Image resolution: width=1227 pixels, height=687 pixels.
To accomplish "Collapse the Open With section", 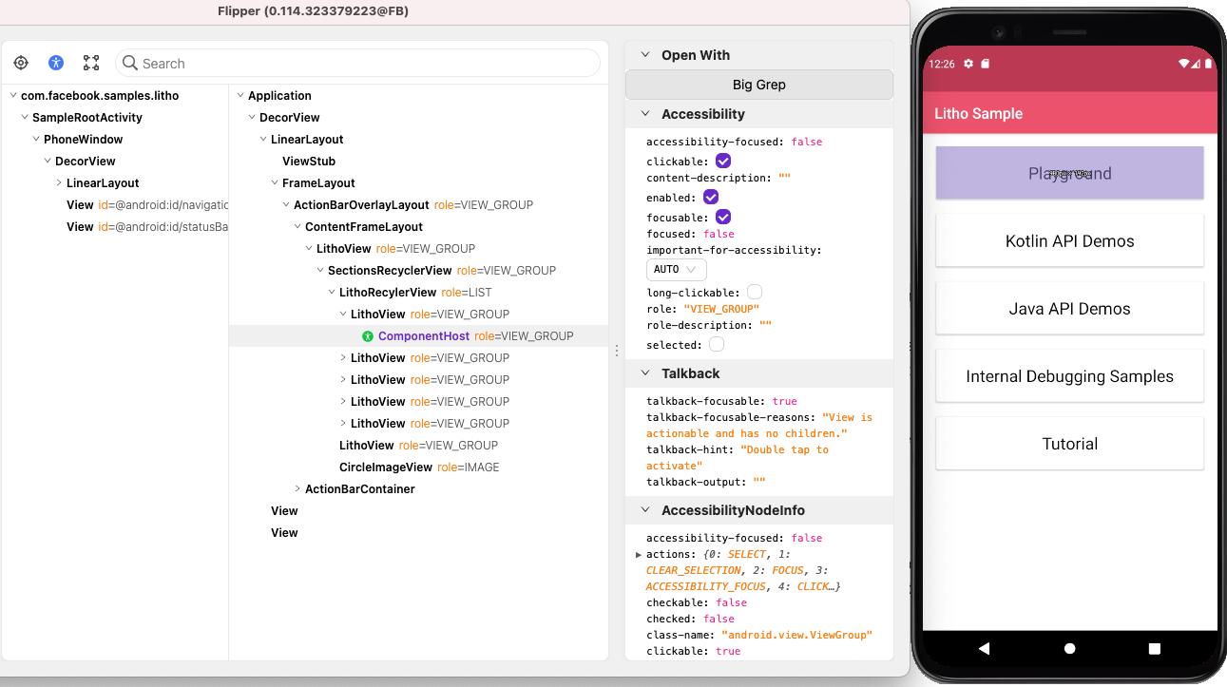I will (645, 54).
